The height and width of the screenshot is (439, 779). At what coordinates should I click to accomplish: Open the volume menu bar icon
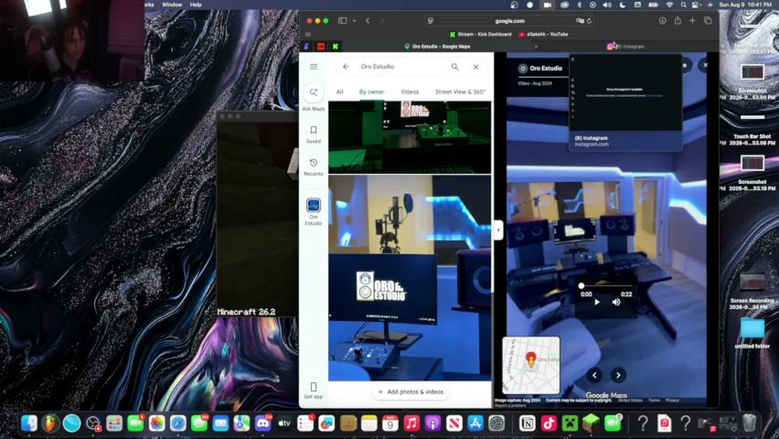click(x=607, y=4)
